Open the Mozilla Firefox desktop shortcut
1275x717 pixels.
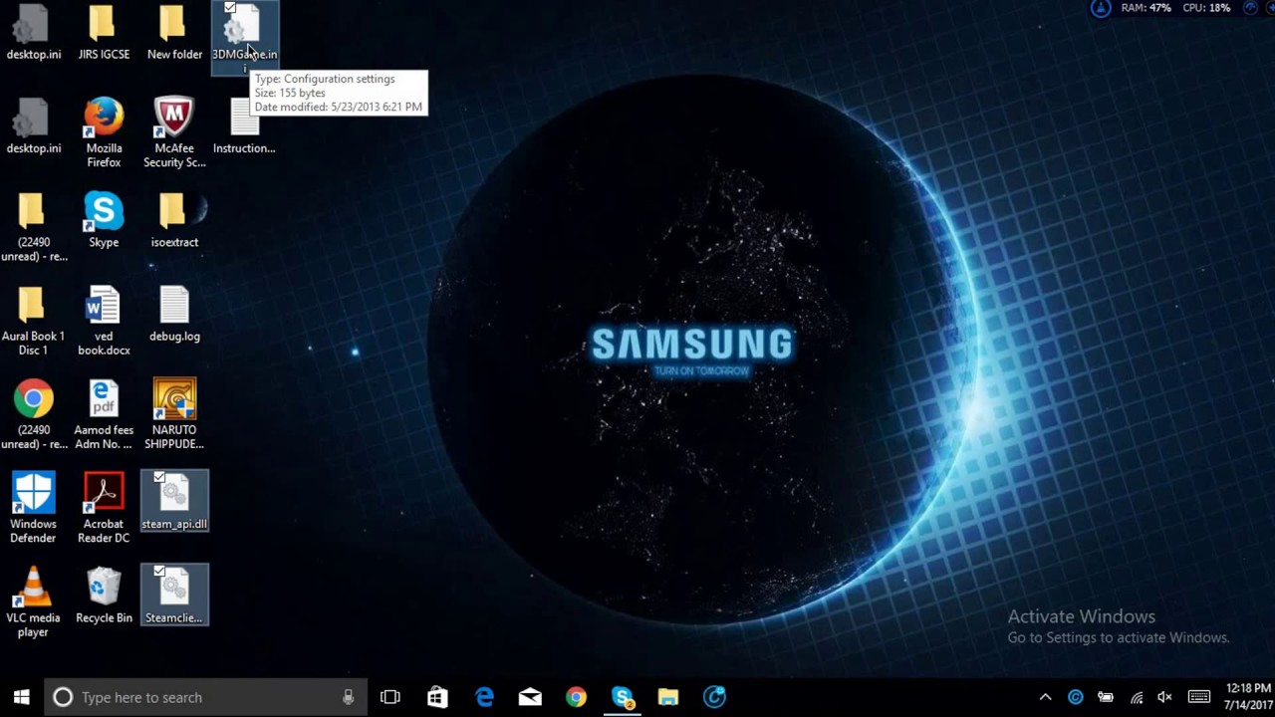(x=104, y=131)
